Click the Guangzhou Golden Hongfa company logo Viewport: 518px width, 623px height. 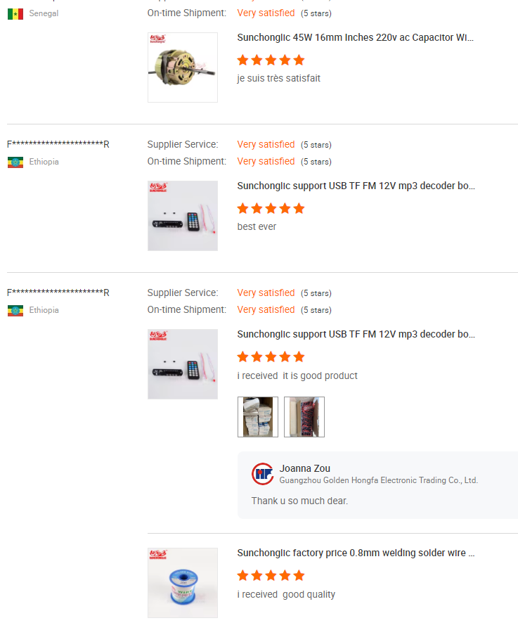[263, 474]
